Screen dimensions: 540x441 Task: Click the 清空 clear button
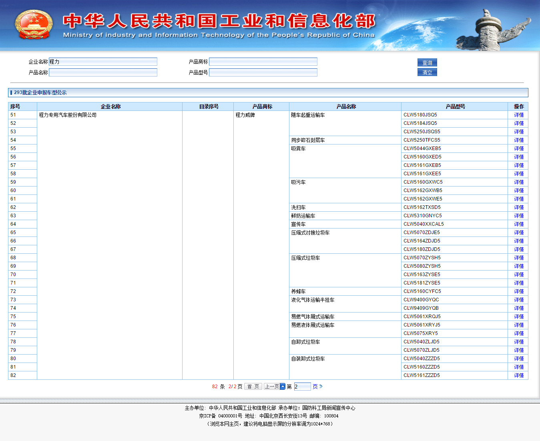(427, 72)
